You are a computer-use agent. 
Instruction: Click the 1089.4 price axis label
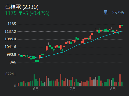click(10, 39)
